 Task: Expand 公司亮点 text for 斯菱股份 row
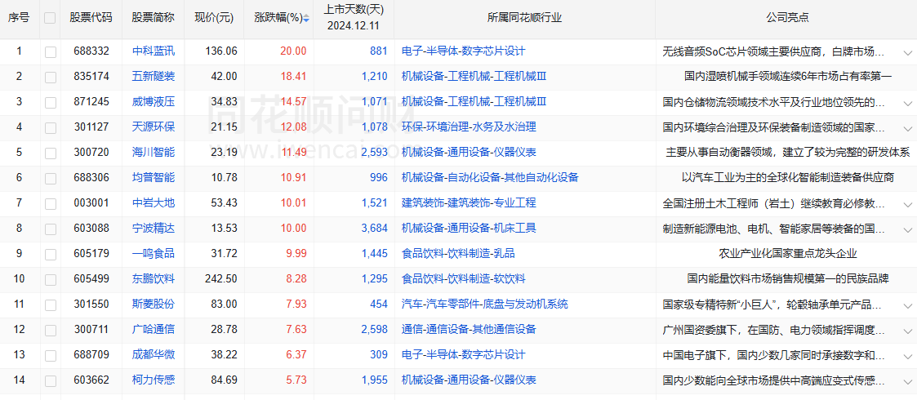point(908,305)
